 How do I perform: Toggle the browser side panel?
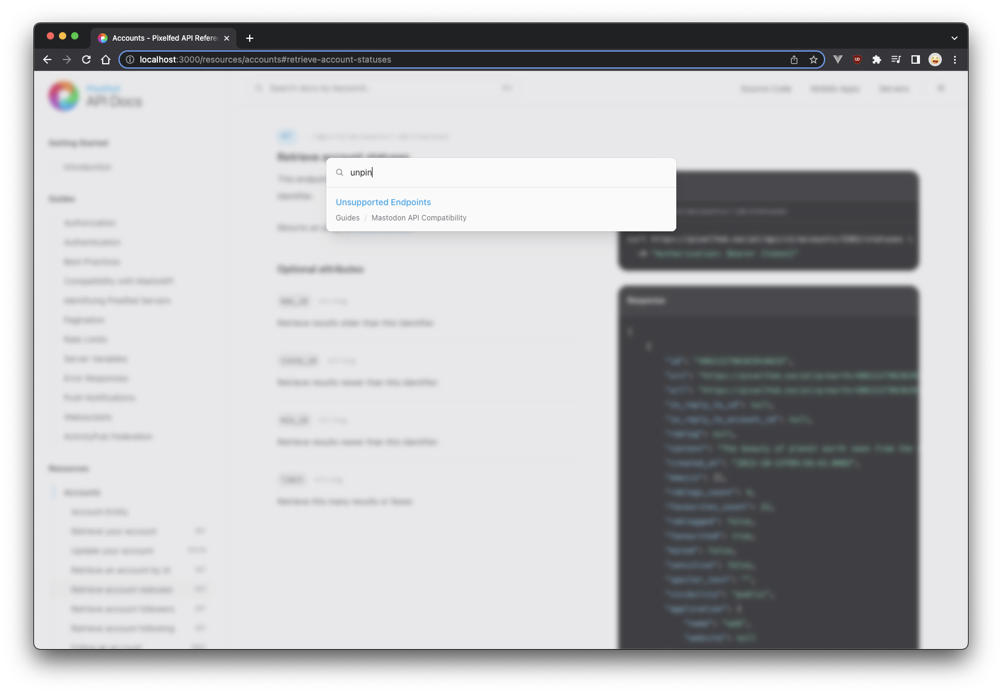(916, 60)
